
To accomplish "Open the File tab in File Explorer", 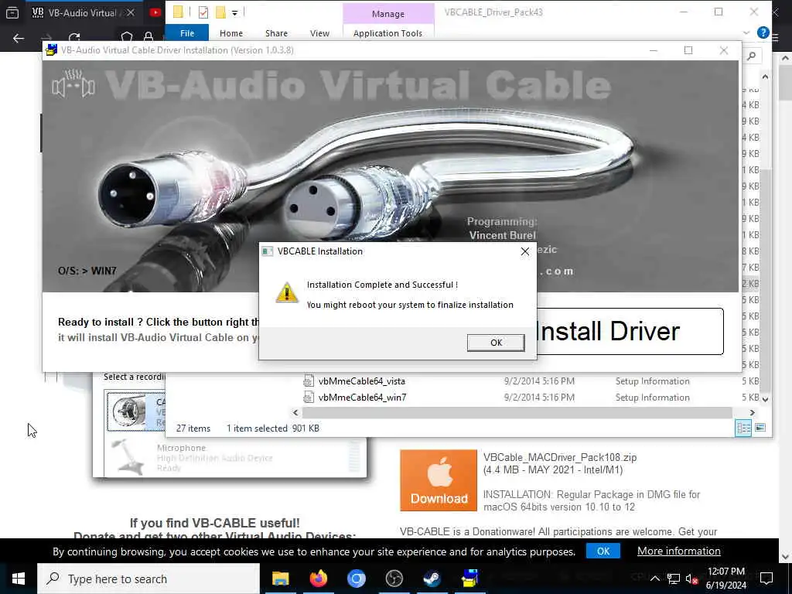I will click(187, 32).
